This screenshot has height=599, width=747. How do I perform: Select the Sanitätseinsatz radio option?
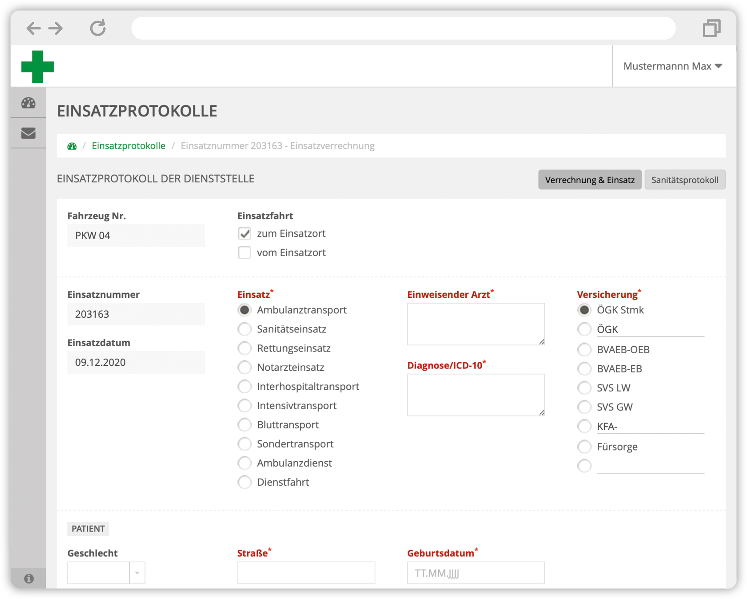click(x=244, y=329)
